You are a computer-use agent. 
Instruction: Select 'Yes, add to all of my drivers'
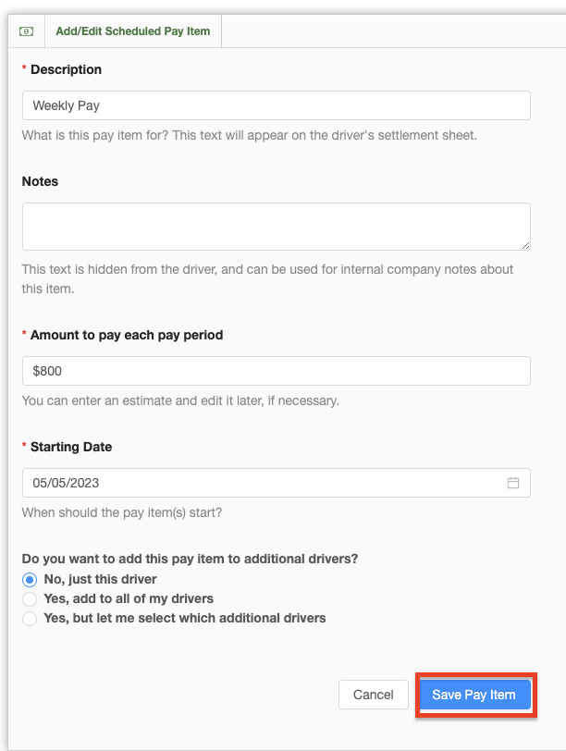[30, 598]
